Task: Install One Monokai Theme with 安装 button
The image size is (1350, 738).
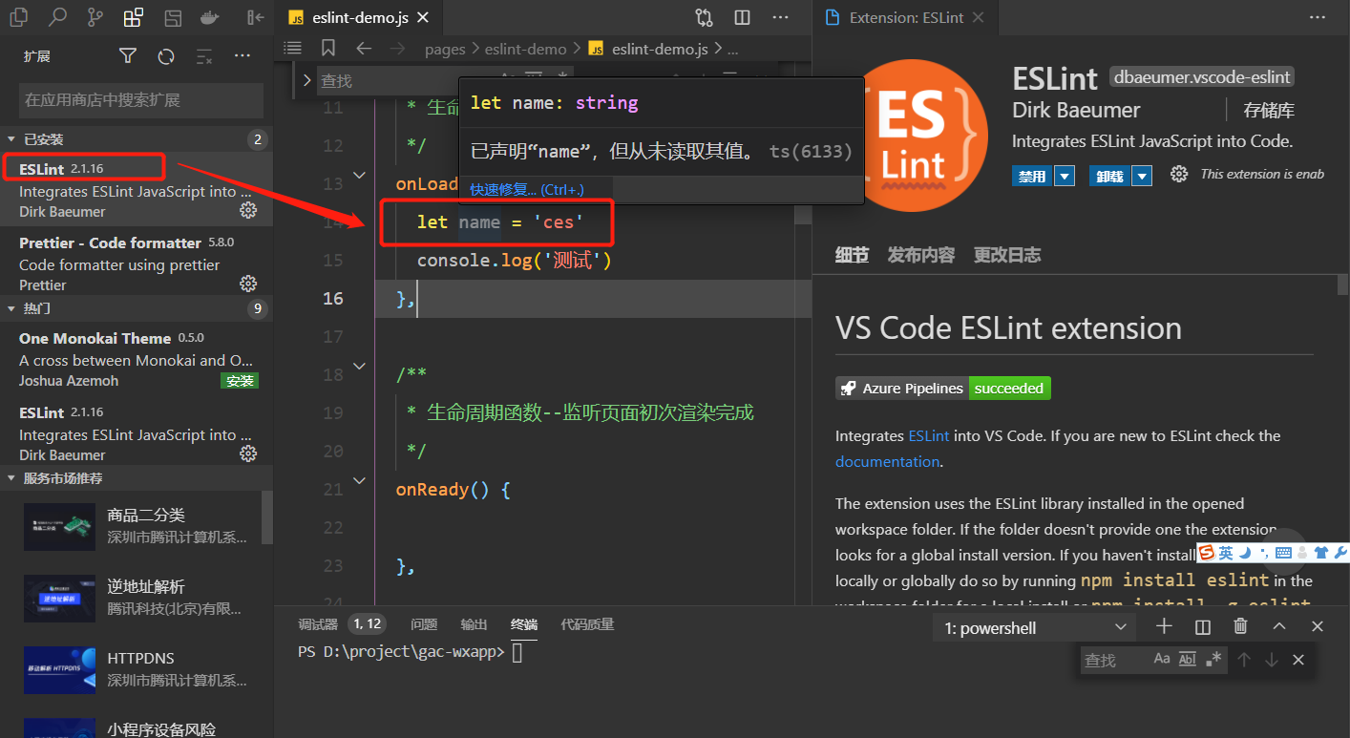Action: [239, 381]
